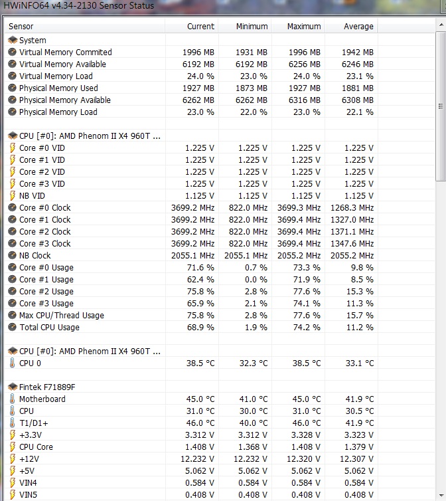The image size is (446, 501).
Task: Click the Total CPU Usage gauge icon
Action: (x=12, y=327)
